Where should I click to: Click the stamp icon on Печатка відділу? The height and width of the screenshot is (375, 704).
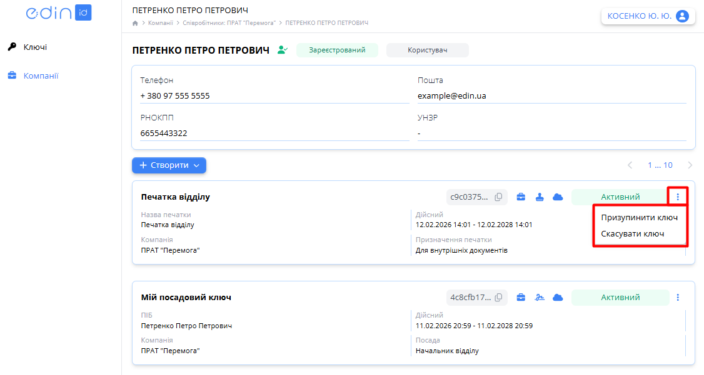point(540,197)
